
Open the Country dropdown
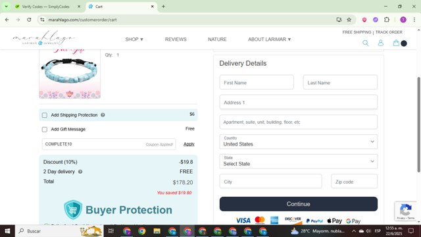298,142
